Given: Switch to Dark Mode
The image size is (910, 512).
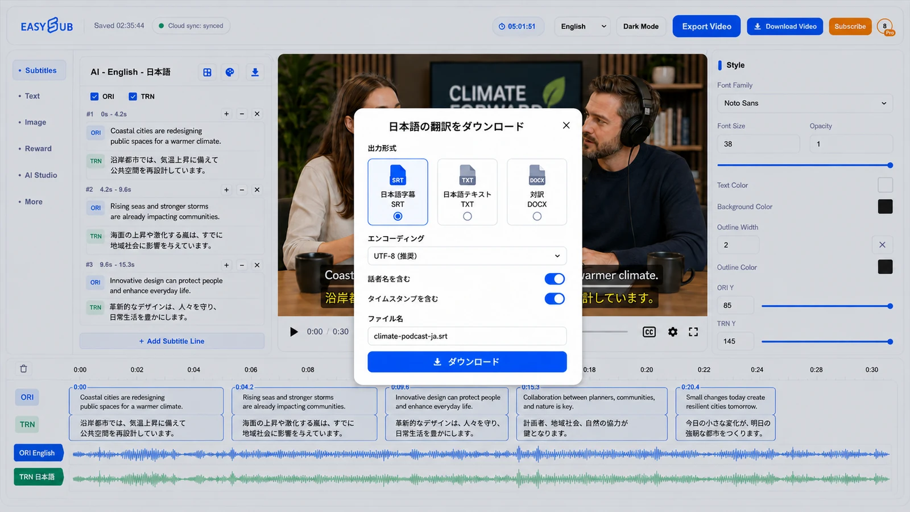Looking at the screenshot, I should (x=640, y=26).
